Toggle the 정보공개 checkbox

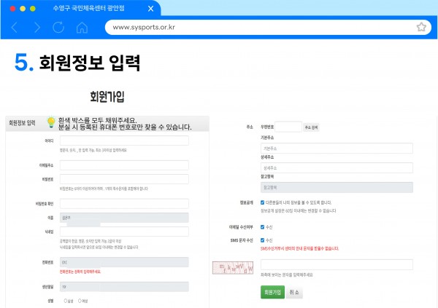point(263,202)
